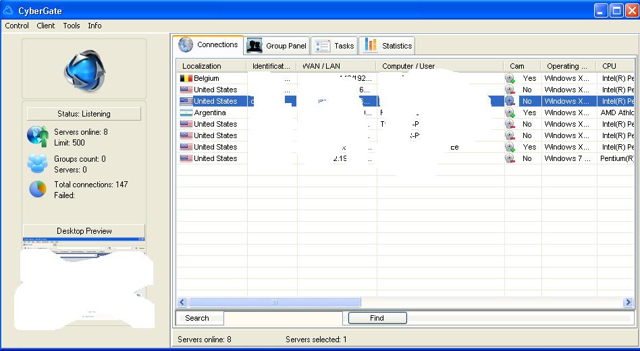
Task: Open the Tasks tab
Action: [x=334, y=46]
